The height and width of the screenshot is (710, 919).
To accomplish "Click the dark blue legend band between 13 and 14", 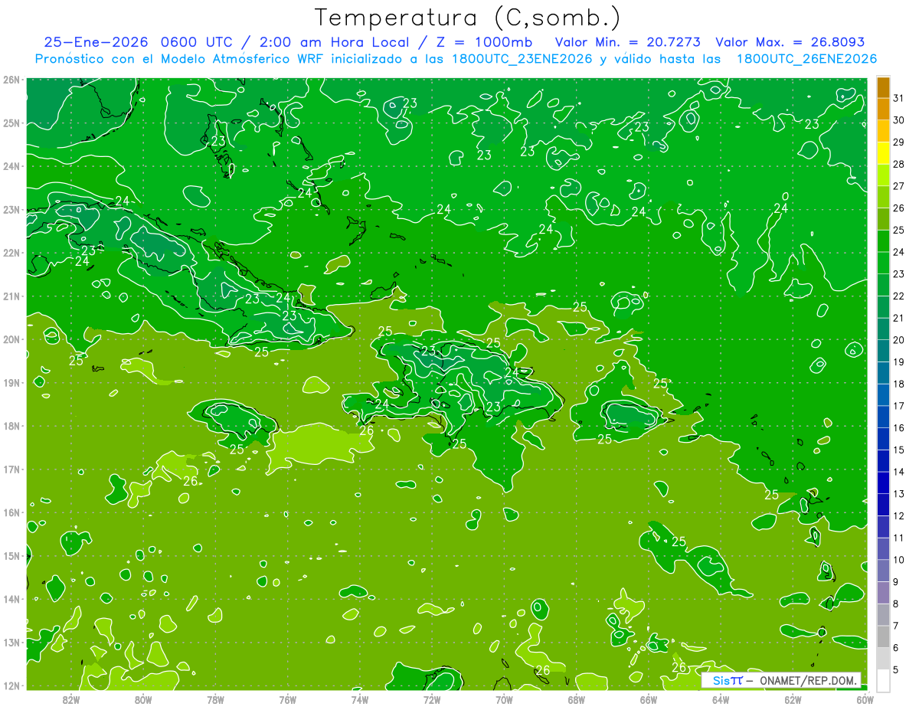I will coord(883,483).
